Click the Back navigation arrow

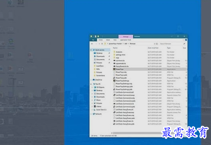point(92,44)
